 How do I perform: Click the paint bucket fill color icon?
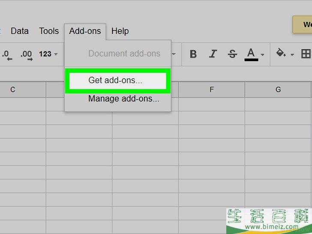pyautogui.click(x=281, y=54)
